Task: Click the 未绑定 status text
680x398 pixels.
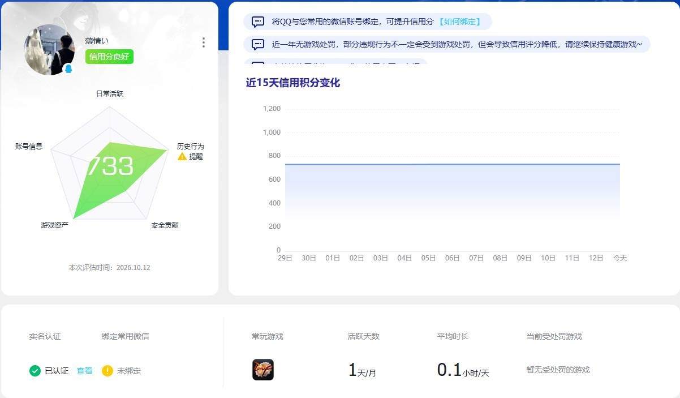Action: click(x=129, y=371)
